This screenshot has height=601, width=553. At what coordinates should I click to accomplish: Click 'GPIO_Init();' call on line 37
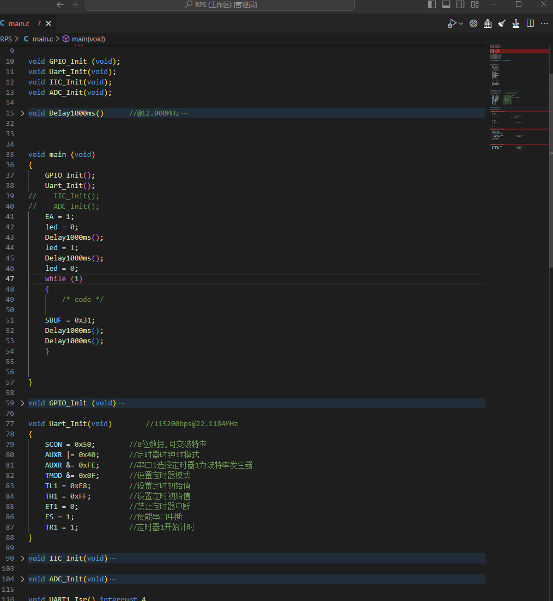[70, 175]
